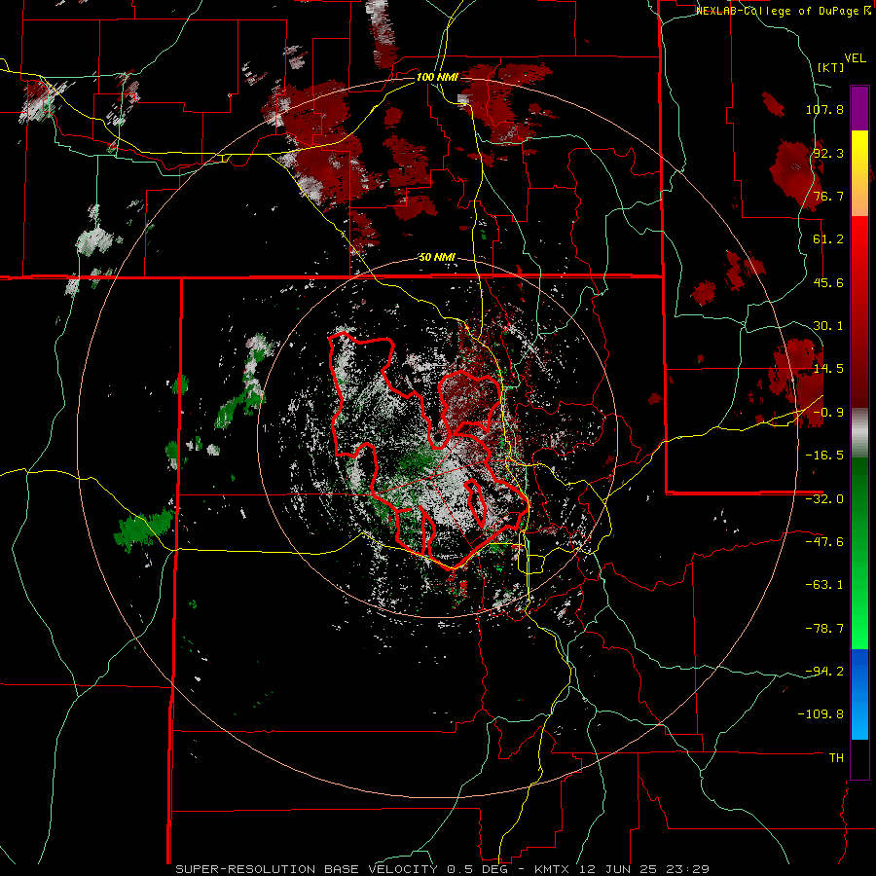Click the -32.0 scale value
Screen dimensions: 876x876
coord(824,498)
